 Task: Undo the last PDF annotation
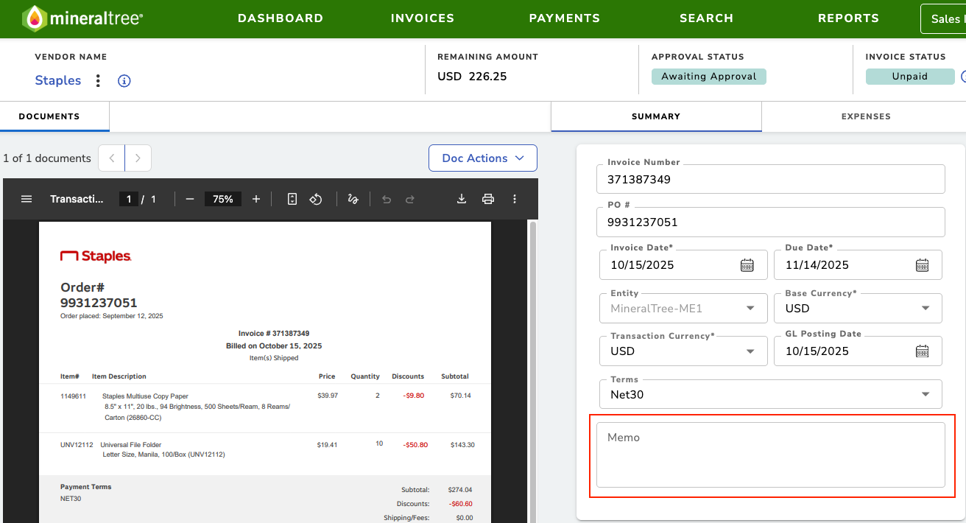387,199
